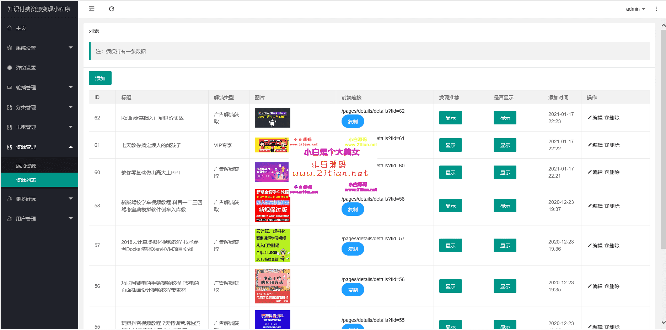Click the Kotlin course thumbnail image

(x=272, y=118)
